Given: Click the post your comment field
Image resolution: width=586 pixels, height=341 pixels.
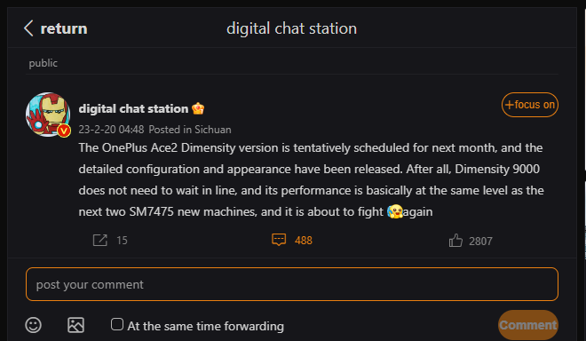Looking at the screenshot, I should [x=292, y=284].
